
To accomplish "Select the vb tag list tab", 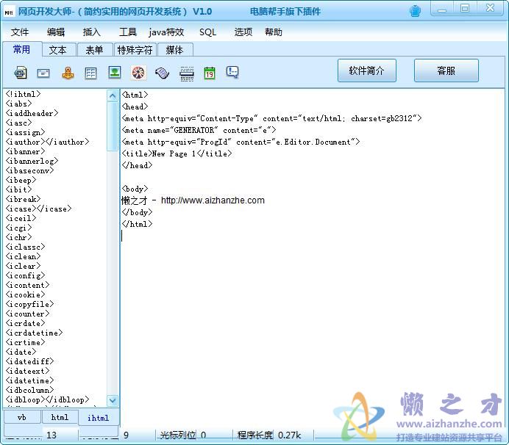I will coord(22,417).
